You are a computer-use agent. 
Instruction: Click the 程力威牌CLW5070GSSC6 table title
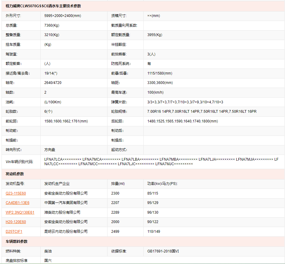43,6
